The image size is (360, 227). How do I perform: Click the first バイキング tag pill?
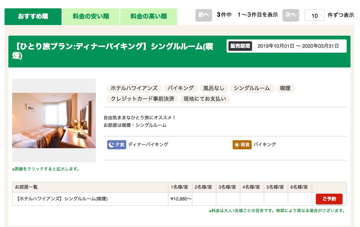[x=181, y=88]
